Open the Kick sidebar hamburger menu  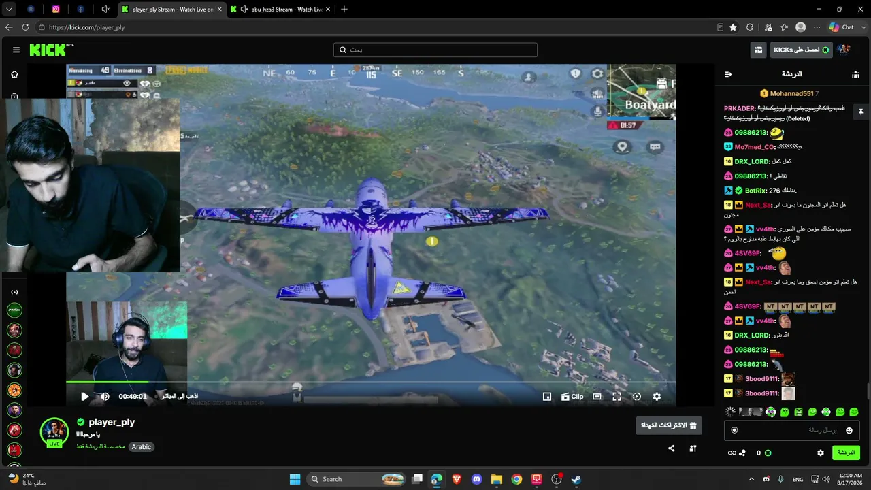[x=16, y=50]
